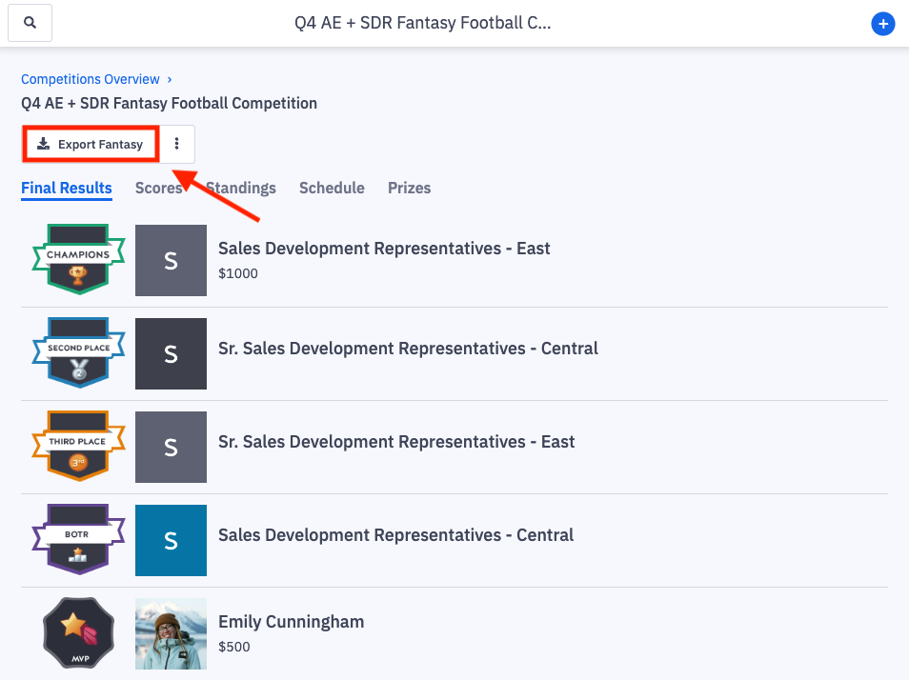
Task: Click the blue plus add button
Action: point(883,25)
